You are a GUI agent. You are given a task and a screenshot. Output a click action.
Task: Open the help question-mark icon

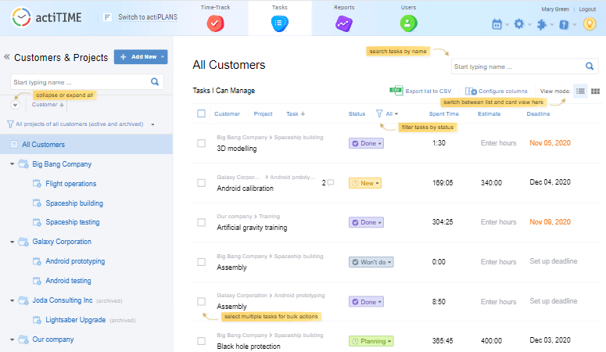[x=564, y=24]
